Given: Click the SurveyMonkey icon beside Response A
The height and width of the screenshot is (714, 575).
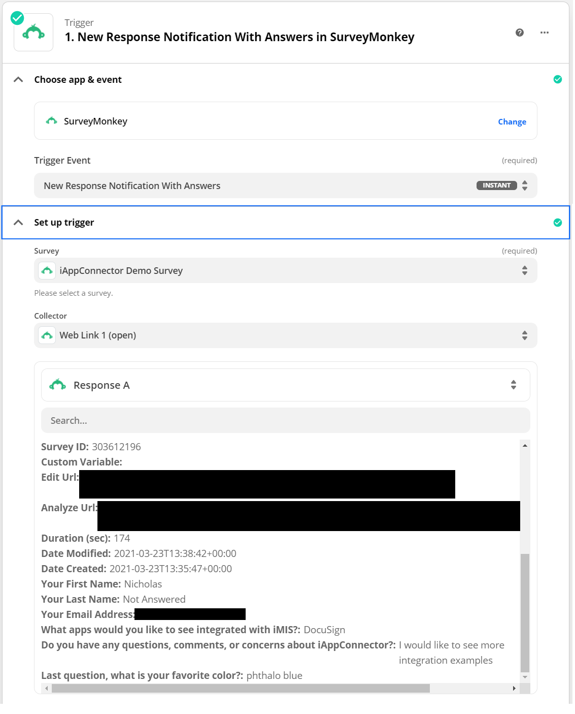Looking at the screenshot, I should (x=57, y=385).
